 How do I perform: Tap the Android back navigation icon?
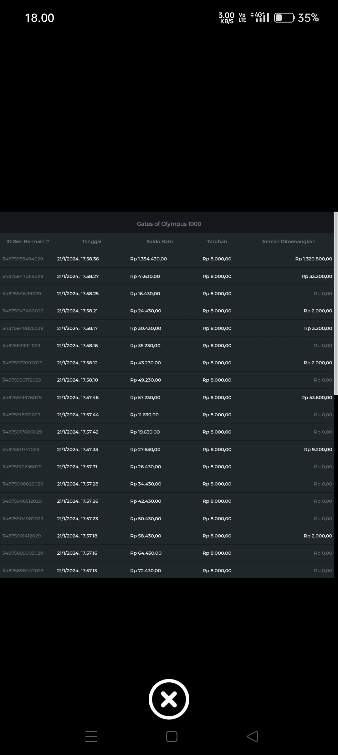click(253, 736)
